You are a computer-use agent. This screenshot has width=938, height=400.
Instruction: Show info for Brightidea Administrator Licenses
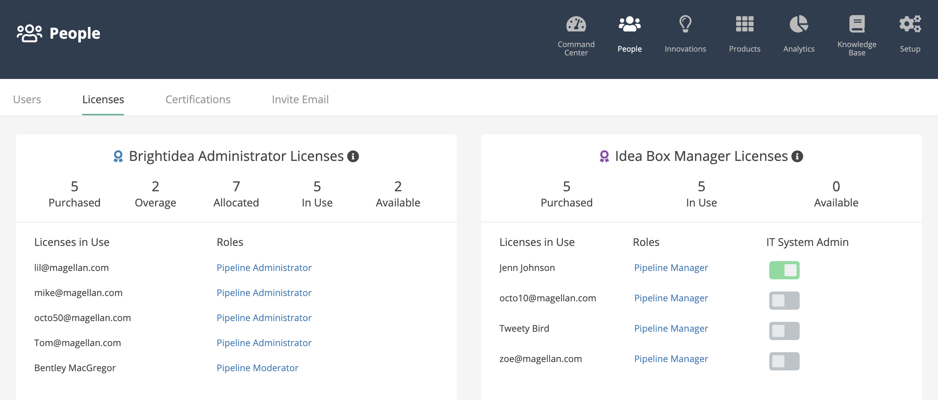353,156
